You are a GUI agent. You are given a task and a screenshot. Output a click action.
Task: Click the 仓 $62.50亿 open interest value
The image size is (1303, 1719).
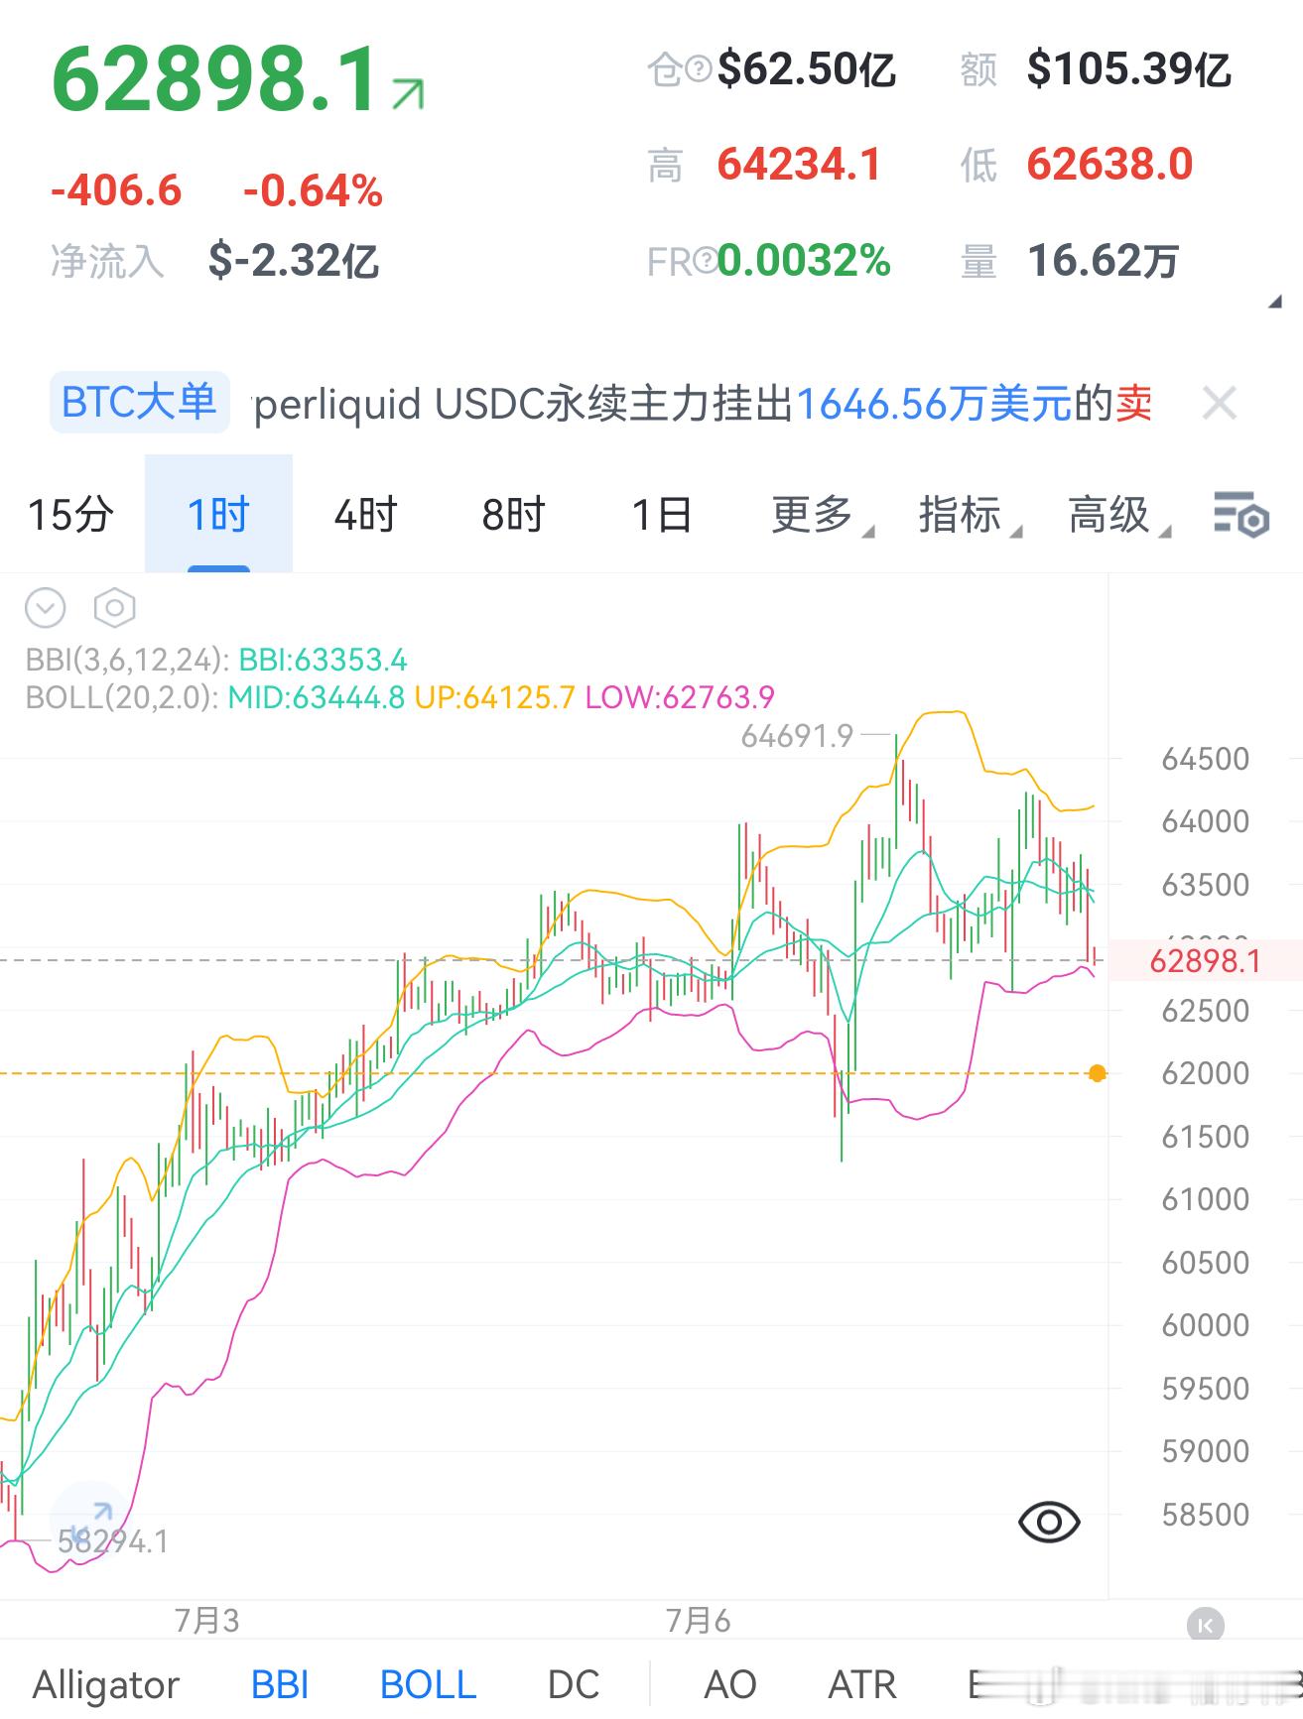(807, 69)
